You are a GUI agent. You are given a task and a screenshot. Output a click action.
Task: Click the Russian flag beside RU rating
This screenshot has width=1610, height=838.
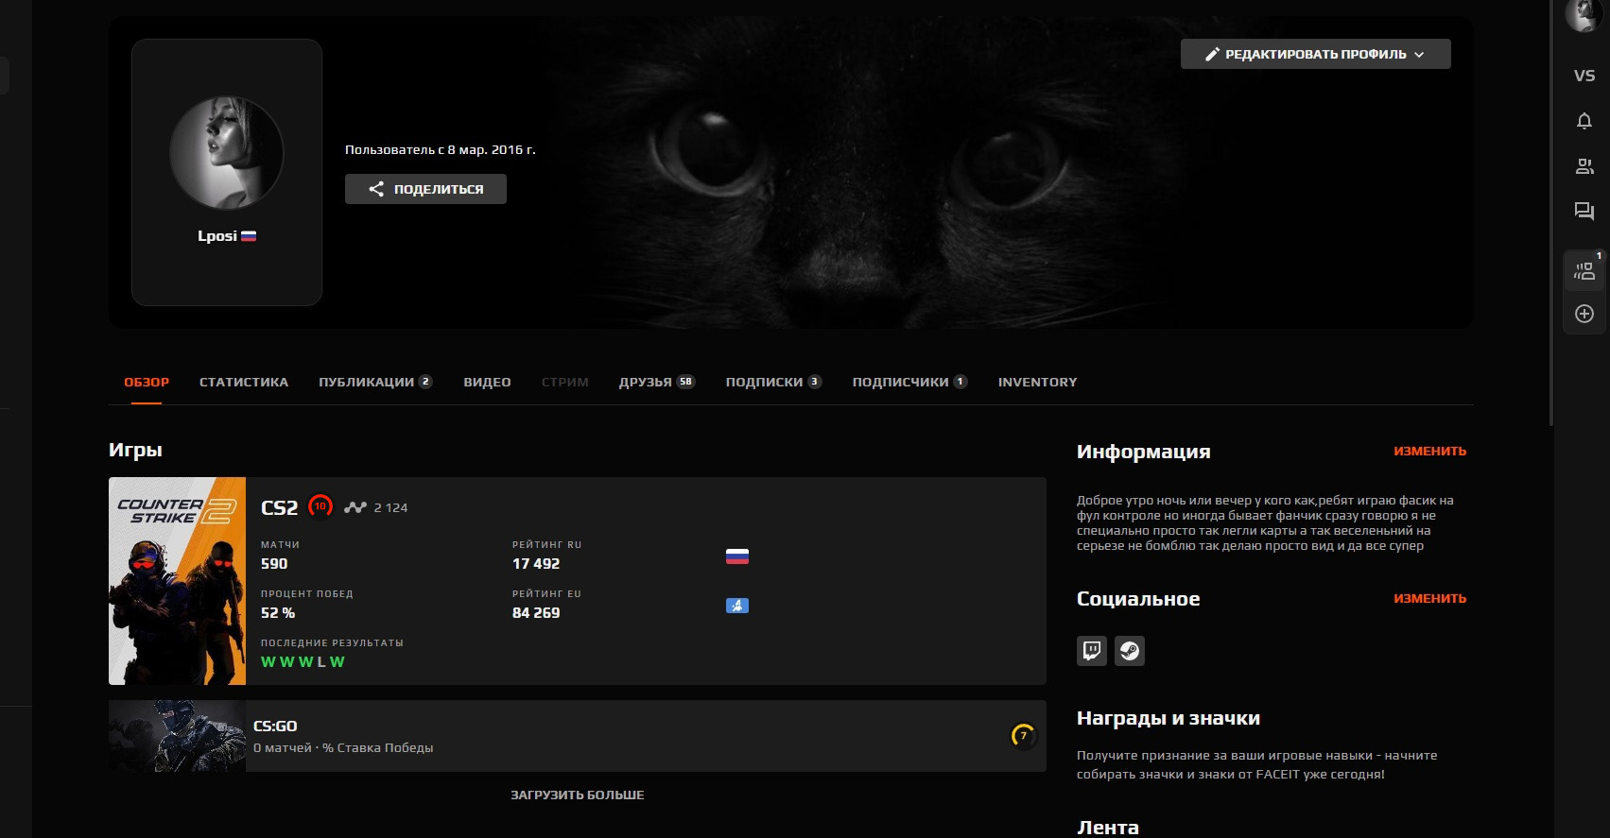[x=737, y=556]
